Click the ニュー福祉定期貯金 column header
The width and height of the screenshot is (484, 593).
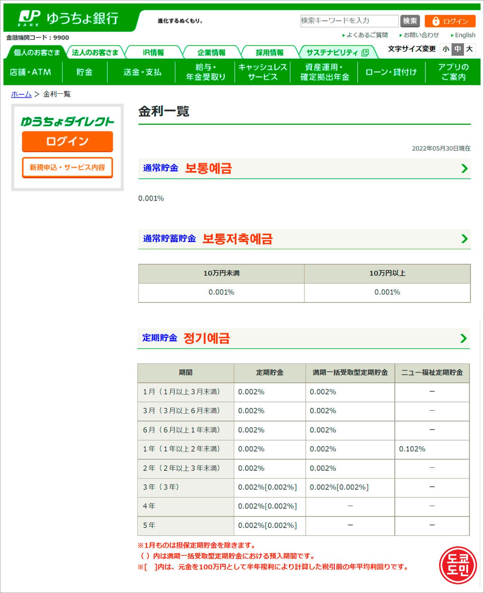click(x=432, y=373)
